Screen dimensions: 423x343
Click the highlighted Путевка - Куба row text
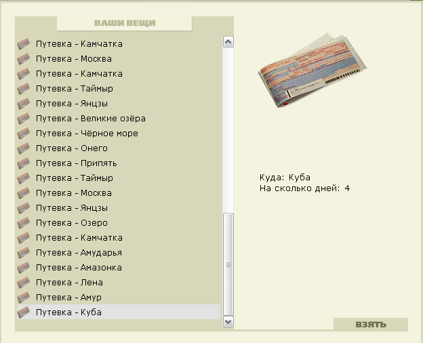[x=68, y=312]
